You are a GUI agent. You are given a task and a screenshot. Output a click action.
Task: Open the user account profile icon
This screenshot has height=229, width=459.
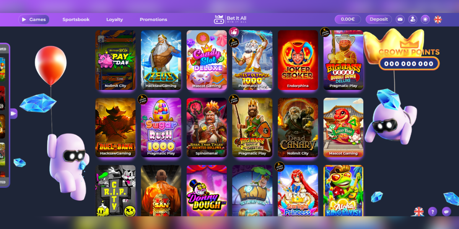point(412,19)
